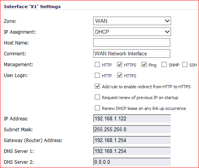Screen dimensions: 199x168
Task: Click the Gateway (Router) Address field
Action: coord(132,140)
